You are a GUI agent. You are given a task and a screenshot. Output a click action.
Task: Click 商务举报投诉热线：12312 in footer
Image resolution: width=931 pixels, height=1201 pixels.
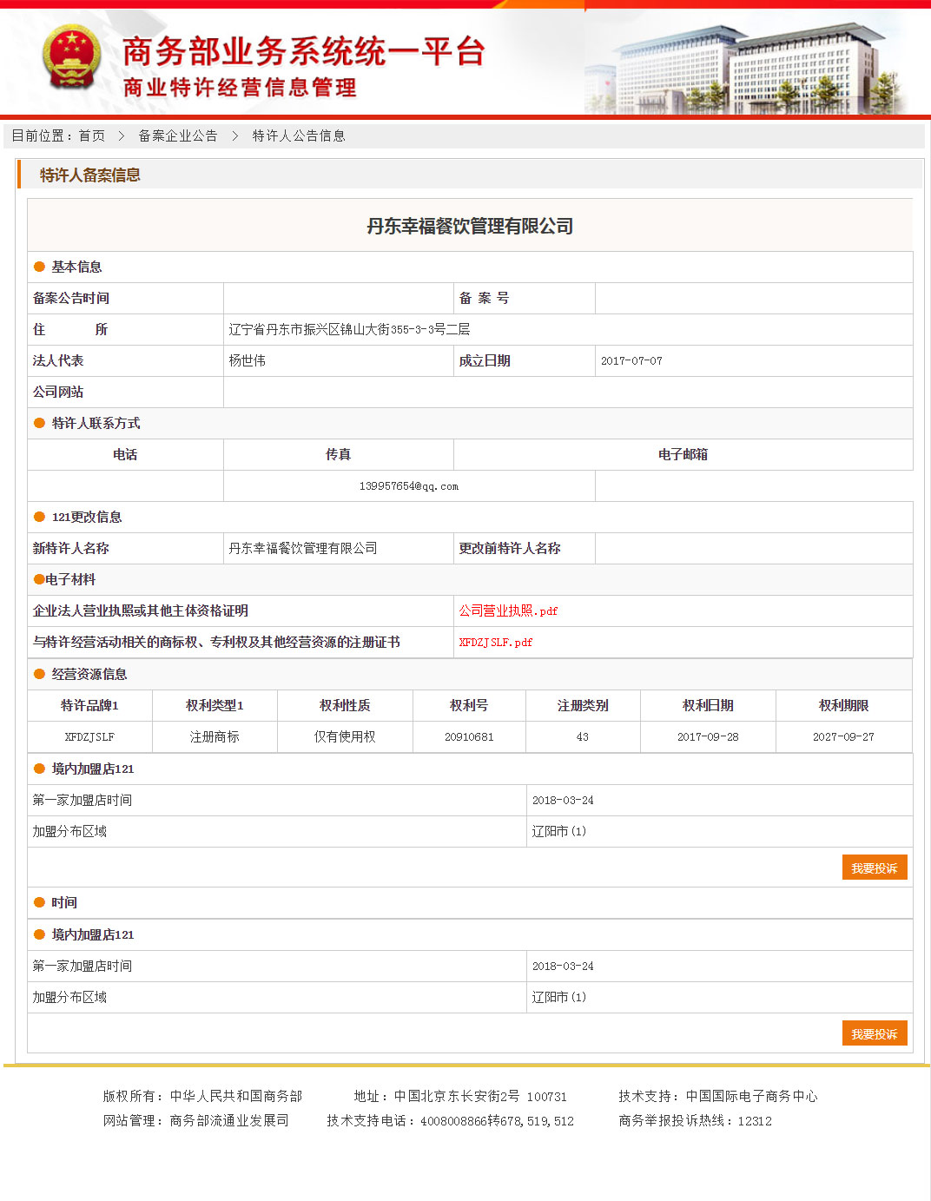pos(695,1120)
